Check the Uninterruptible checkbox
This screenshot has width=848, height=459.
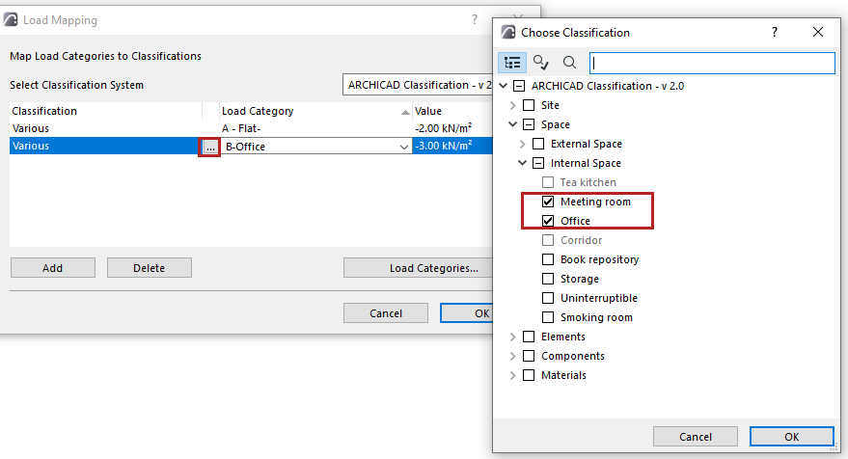click(548, 298)
